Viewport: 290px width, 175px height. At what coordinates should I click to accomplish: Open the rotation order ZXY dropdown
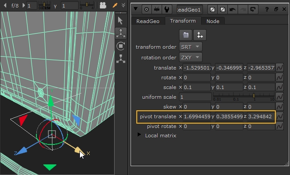pos(191,58)
